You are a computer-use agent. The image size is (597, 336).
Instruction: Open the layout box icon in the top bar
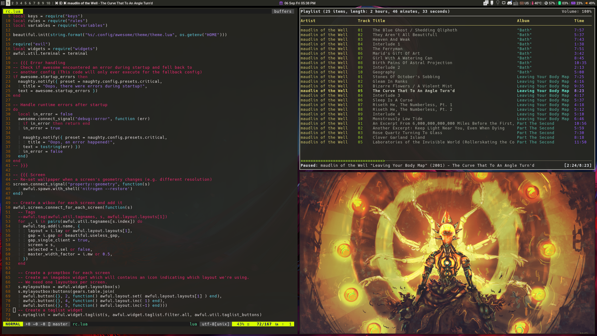(x=3, y=3)
